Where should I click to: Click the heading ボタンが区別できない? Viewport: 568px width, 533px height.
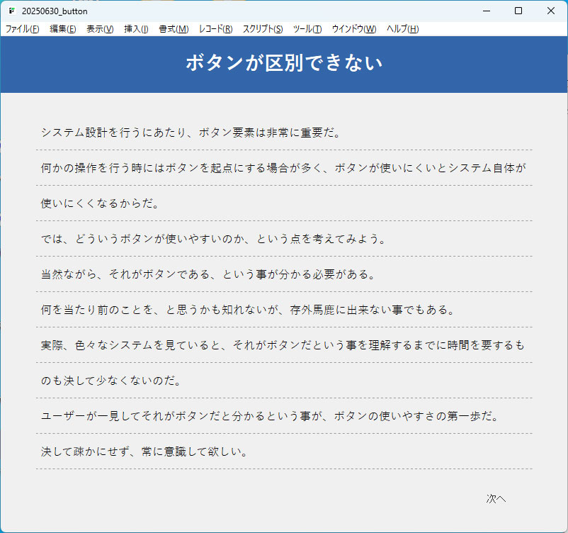284,63
